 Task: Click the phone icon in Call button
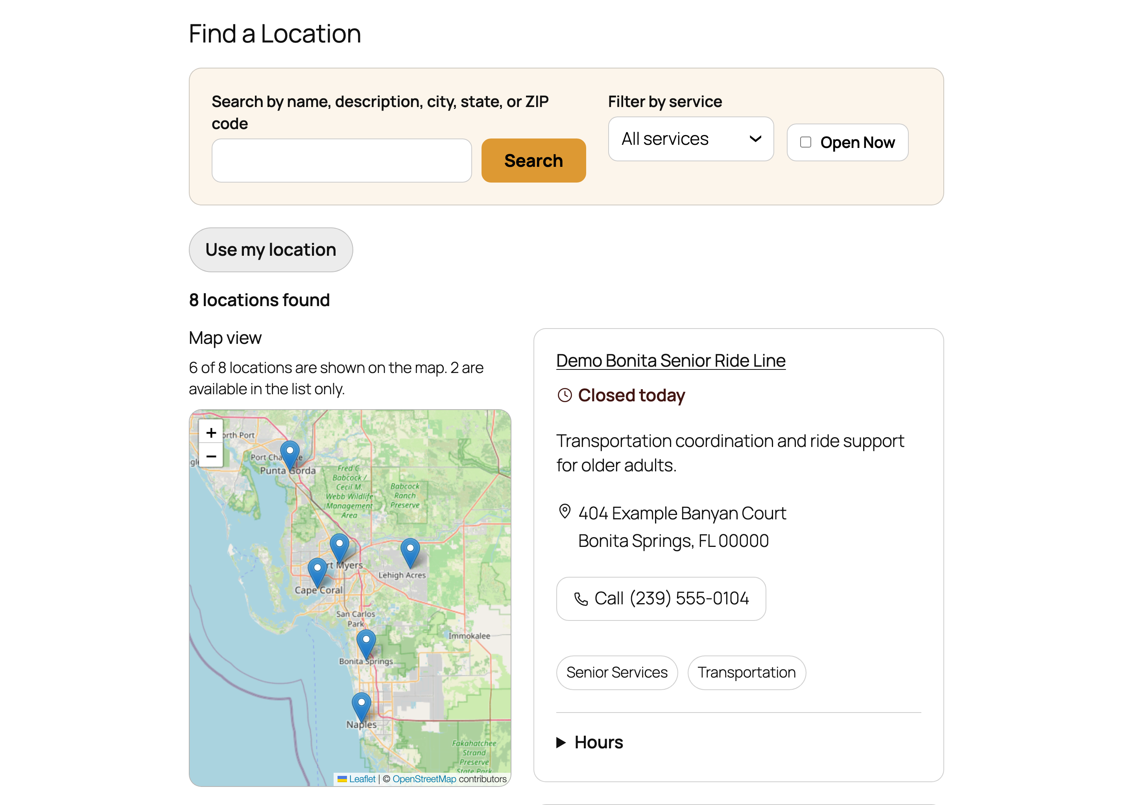pyautogui.click(x=581, y=599)
